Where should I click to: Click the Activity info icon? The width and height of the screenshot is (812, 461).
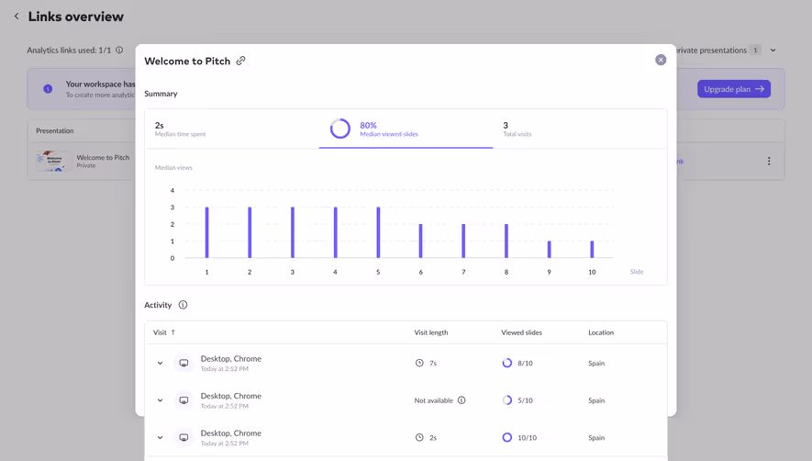point(183,305)
